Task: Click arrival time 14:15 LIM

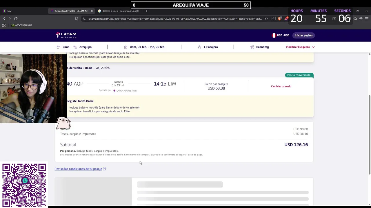Action: tap(165, 84)
